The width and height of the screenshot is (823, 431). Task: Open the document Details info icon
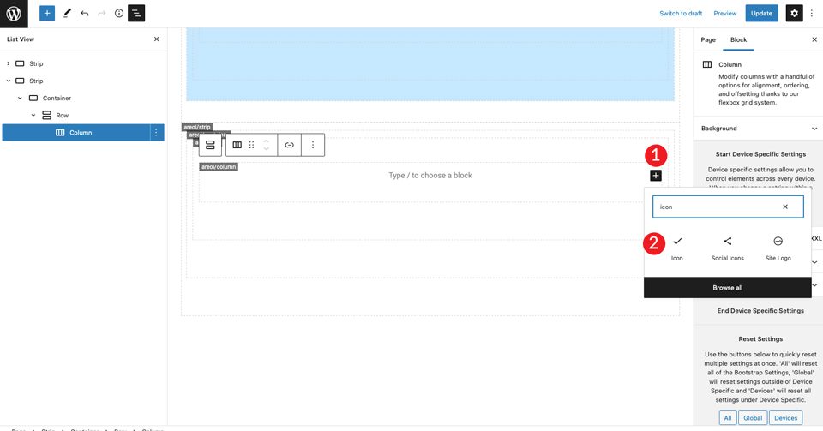pos(119,13)
